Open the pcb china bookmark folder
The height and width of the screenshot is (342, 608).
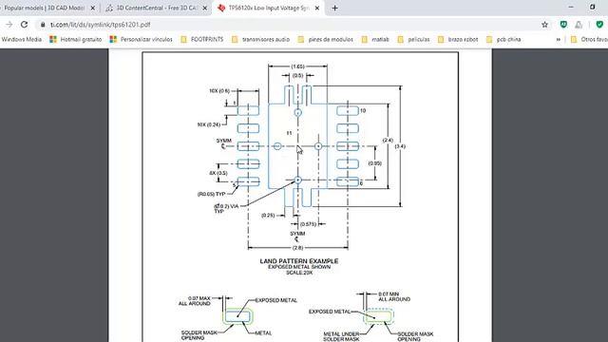pos(503,39)
